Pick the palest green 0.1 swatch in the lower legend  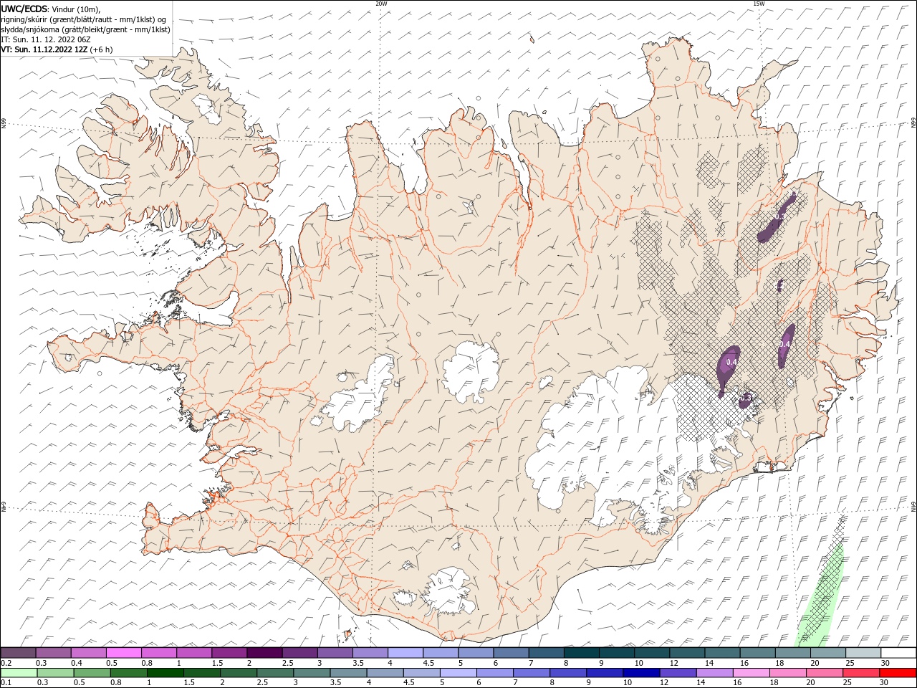coord(19,673)
